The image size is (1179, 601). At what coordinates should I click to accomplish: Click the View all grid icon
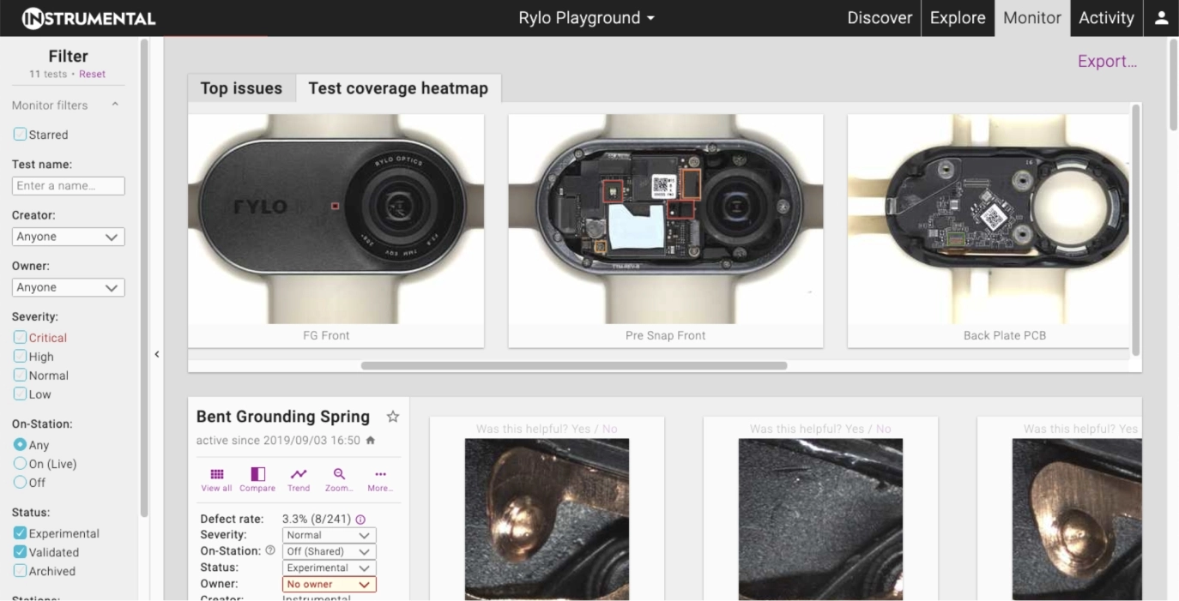pos(216,480)
